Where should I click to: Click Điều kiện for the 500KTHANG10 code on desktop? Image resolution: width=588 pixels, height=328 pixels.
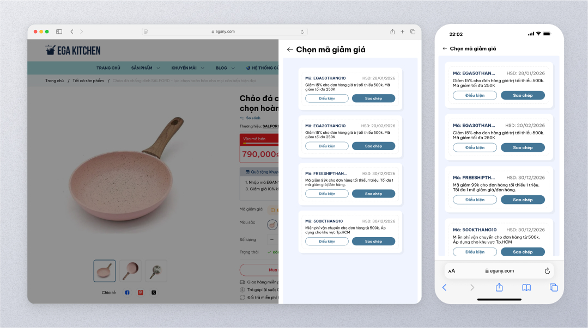click(x=327, y=242)
